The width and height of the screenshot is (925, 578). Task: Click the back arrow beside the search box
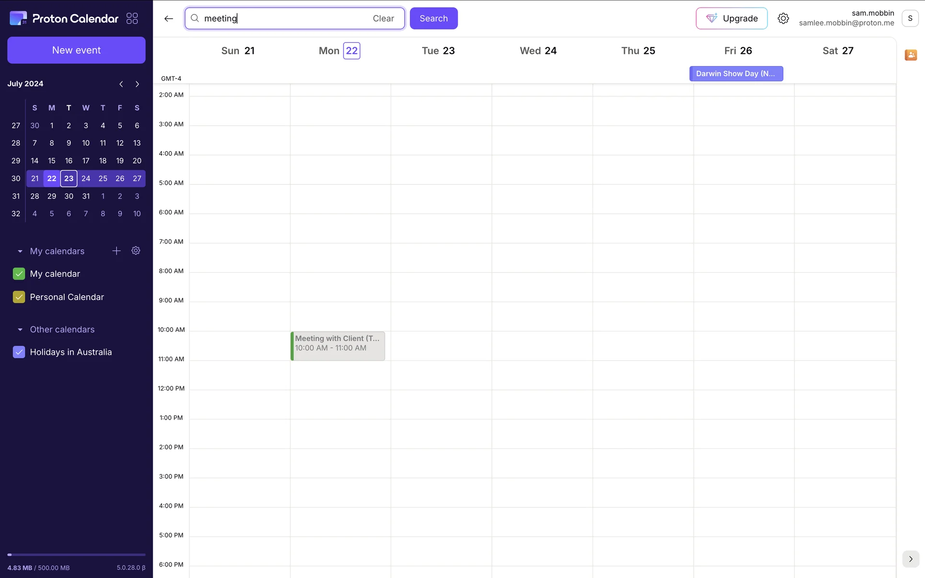tap(169, 18)
